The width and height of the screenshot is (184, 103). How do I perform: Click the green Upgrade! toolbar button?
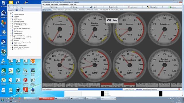pos(172,7)
